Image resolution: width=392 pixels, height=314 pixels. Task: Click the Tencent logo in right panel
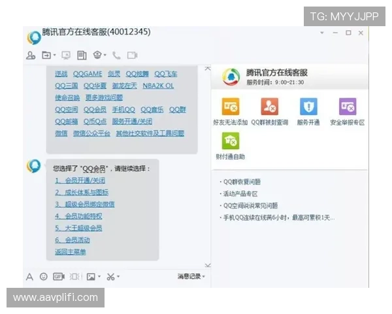tap(231, 77)
